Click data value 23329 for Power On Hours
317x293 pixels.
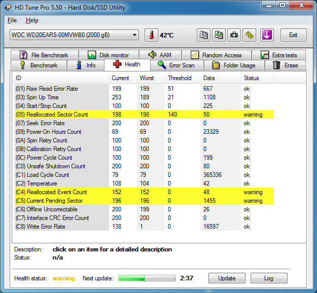pos(211,132)
